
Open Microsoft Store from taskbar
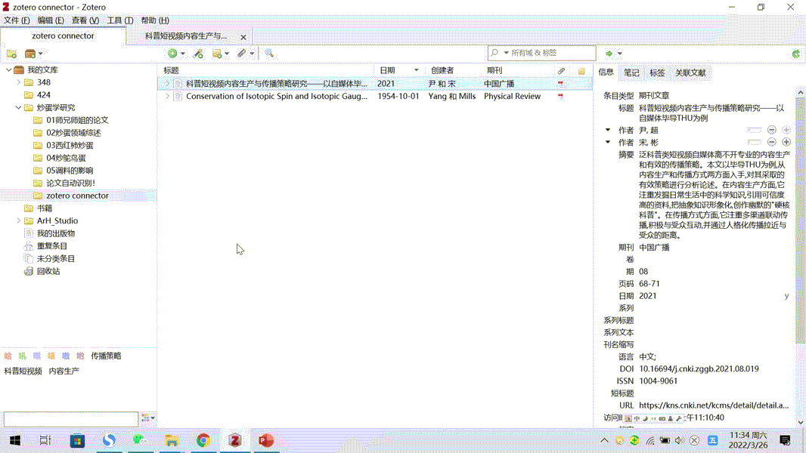[77, 440]
